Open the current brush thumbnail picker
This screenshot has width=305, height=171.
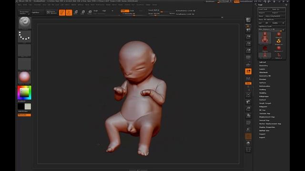point(24,23)
